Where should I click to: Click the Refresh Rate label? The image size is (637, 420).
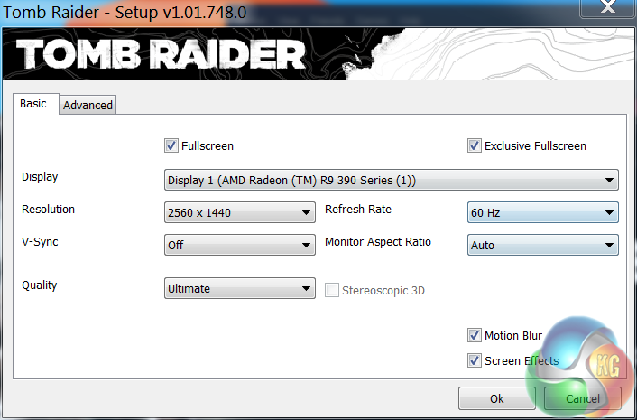point(358,209)
